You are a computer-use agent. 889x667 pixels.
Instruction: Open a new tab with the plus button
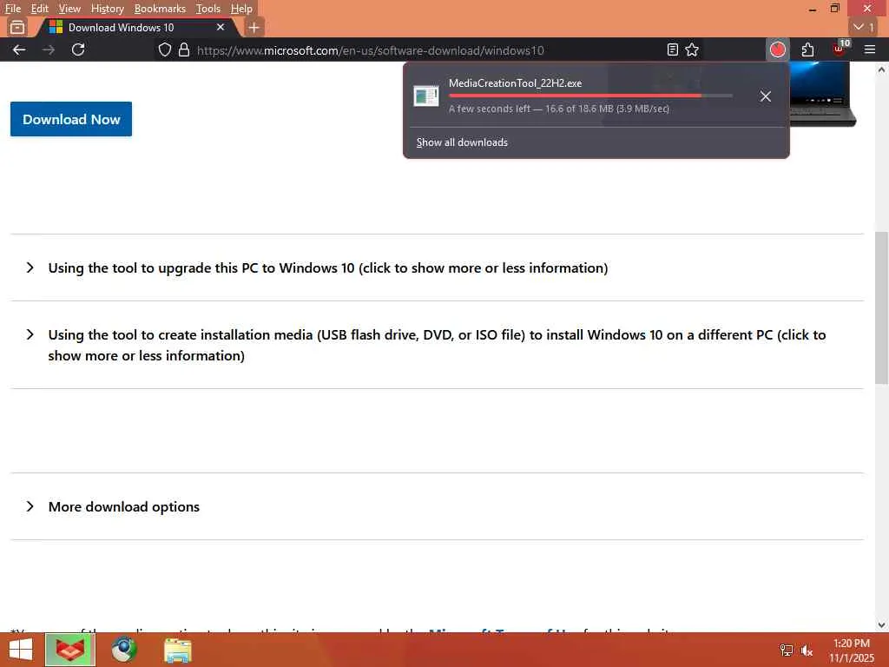click(x=254, y=27)
